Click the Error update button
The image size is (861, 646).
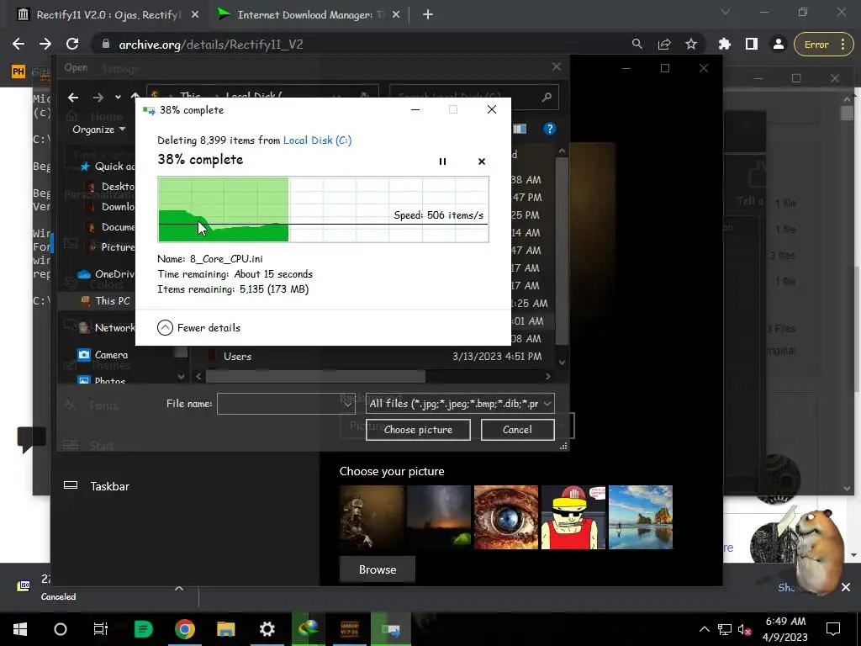(x=822, y=45)
